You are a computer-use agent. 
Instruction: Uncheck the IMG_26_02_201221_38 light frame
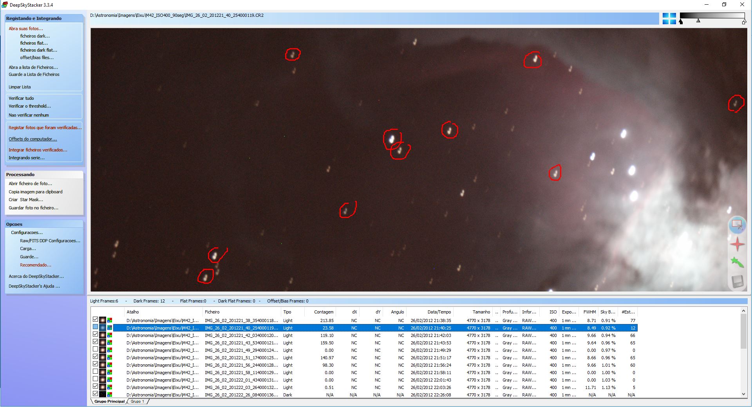click(x=95, y=320)
